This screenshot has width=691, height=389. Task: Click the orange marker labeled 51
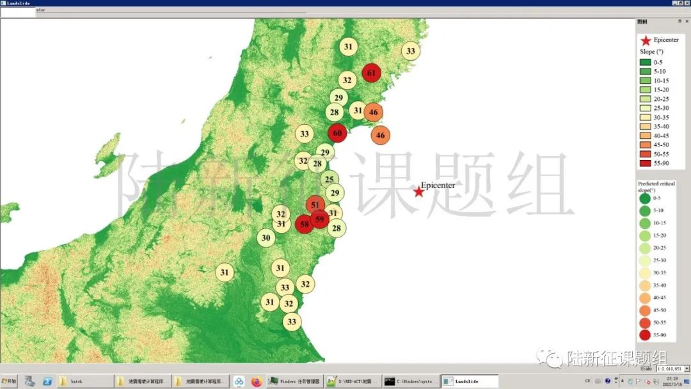click(314, 205)
